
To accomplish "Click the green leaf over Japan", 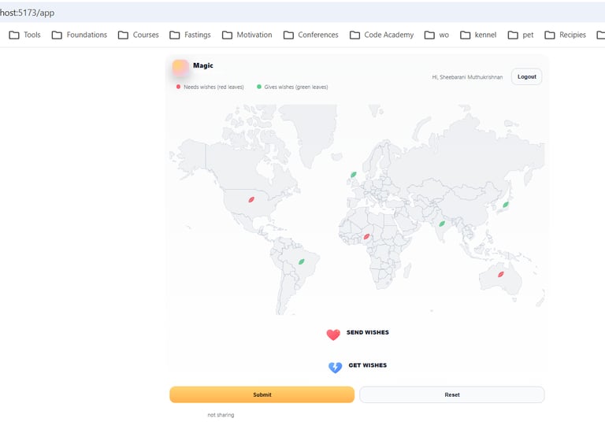I will point(506,205).
